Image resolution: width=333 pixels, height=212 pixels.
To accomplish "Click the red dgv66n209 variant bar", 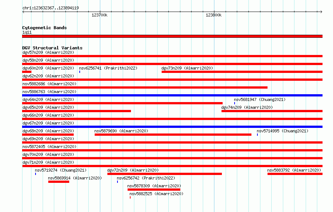I will click(172, 119).
